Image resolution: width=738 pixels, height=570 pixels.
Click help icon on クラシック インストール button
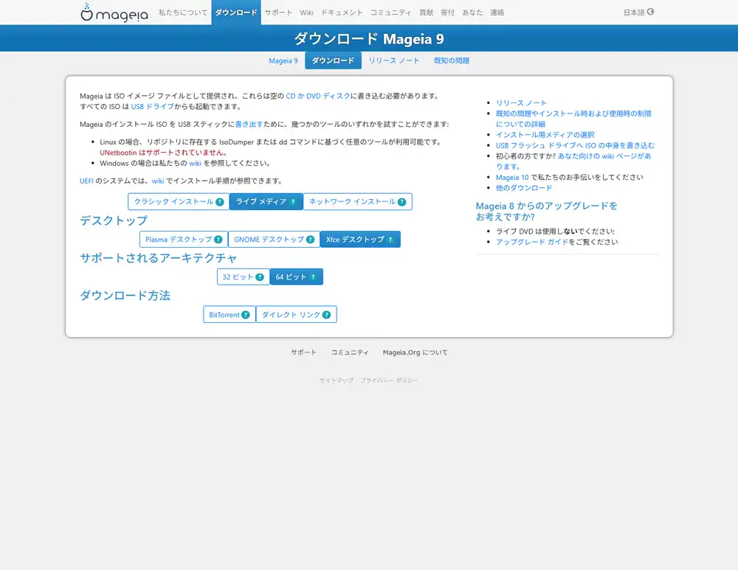[x=220, y=202]
